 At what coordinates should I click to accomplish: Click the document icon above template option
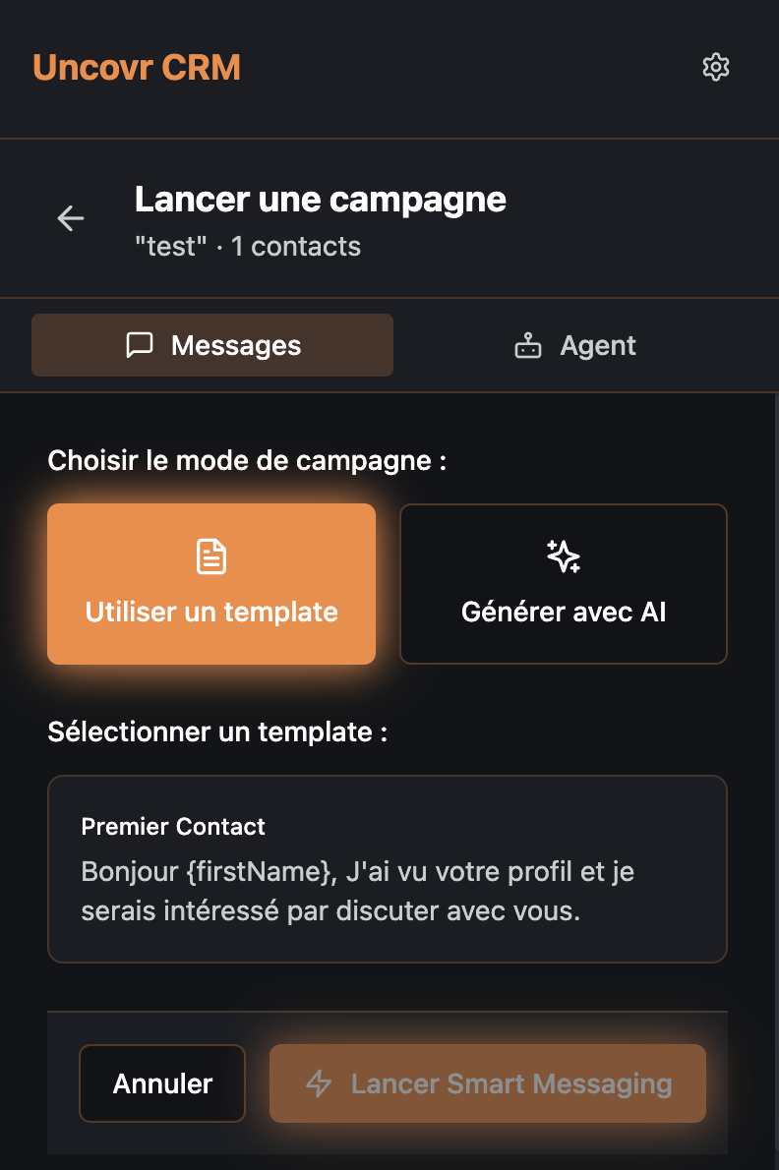tap(211, 556)
